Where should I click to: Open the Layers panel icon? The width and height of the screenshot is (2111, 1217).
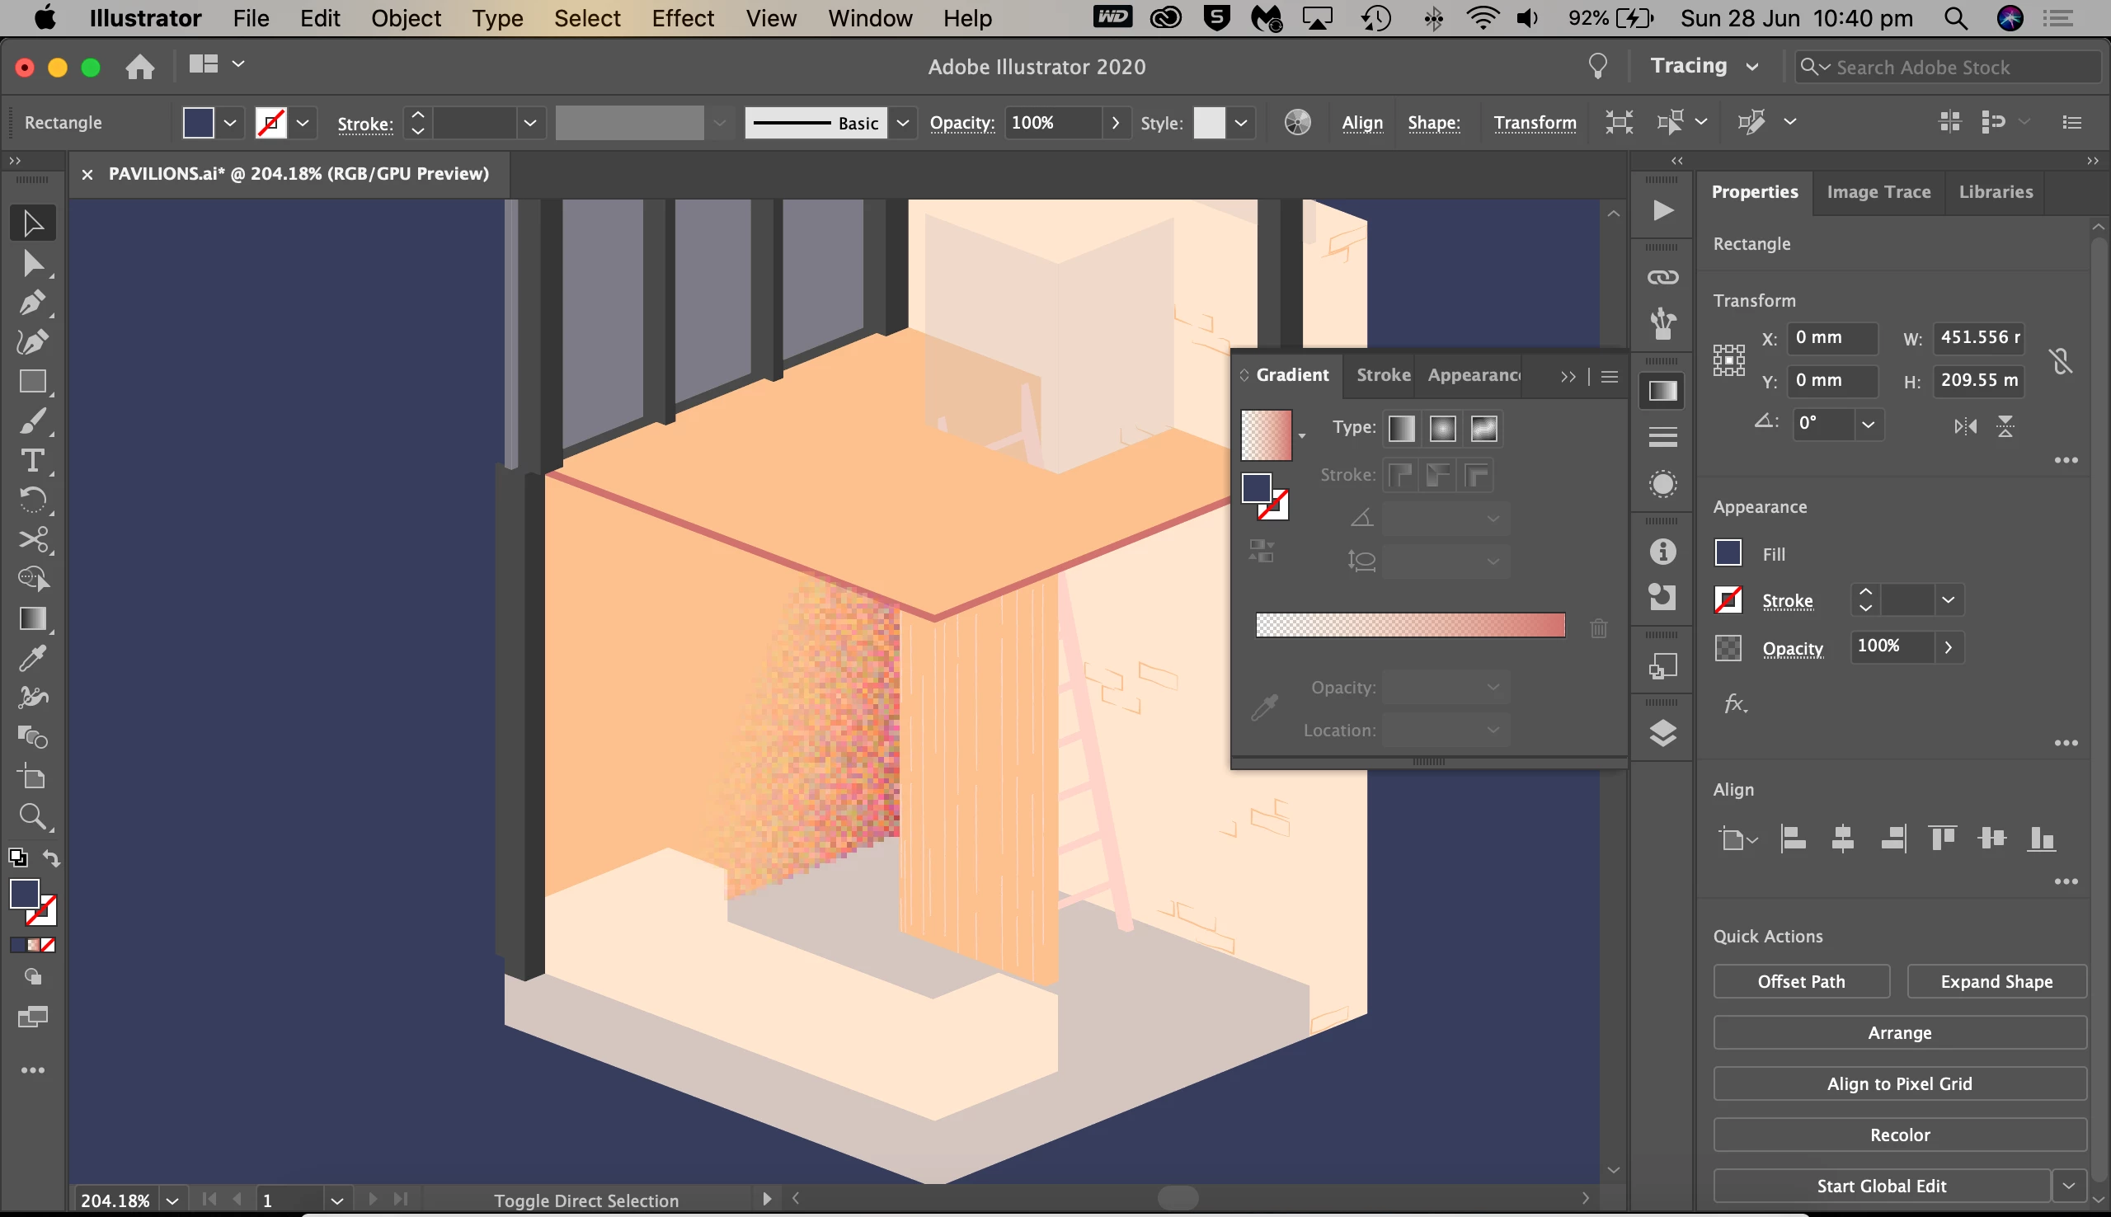coord(1662,733)
